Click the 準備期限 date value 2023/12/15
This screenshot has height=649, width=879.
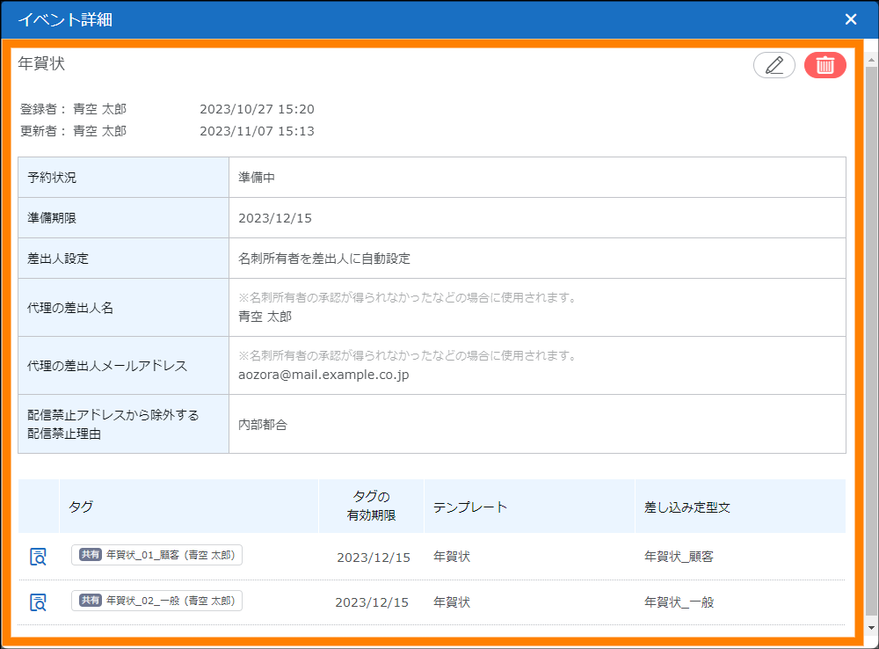click(275, 218)
